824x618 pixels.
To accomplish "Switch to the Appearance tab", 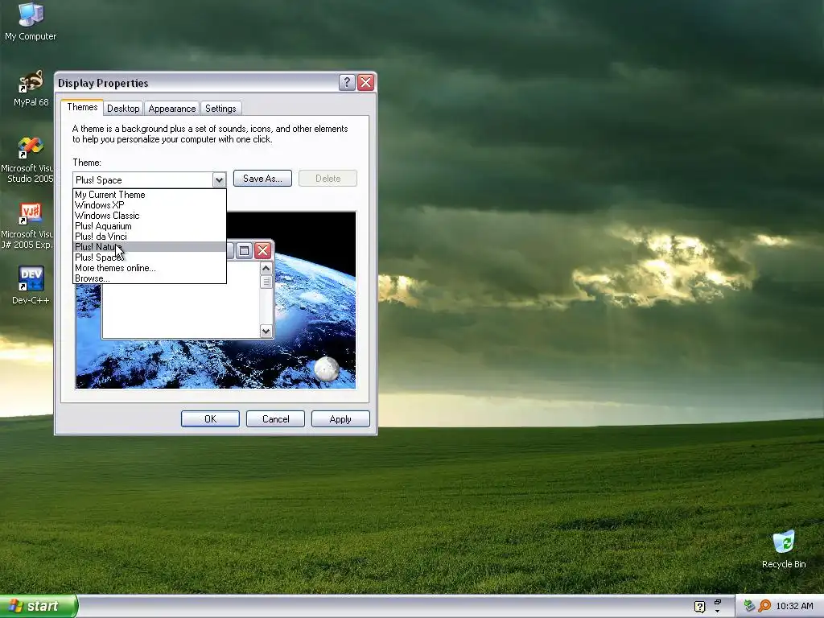I will [172, 109].
